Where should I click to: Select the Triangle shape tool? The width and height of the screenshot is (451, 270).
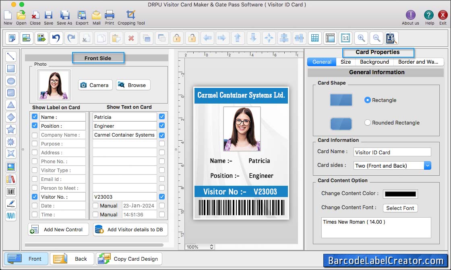[x=10, y=105]
